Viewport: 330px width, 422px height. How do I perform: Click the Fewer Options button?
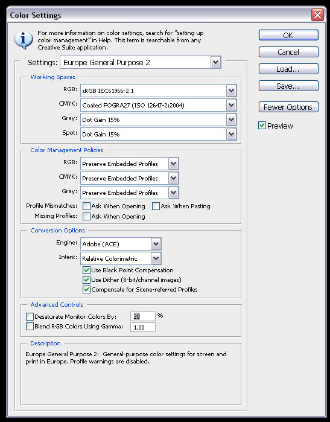coord(288,107)
